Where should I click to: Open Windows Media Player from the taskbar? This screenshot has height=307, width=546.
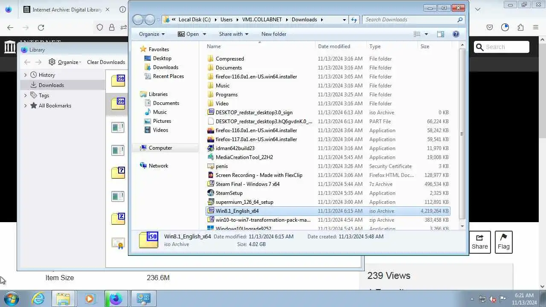[90, 298]
